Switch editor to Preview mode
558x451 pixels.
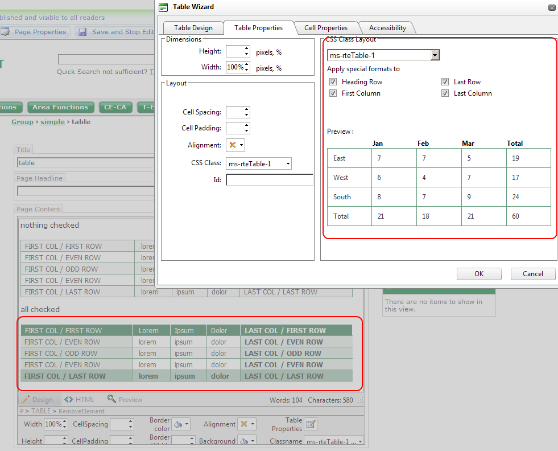125,399
